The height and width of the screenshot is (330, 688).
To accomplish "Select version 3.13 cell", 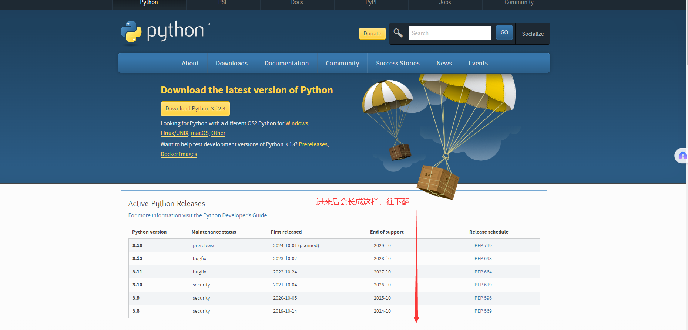I will pyautogui.click(x=137, y=246).
